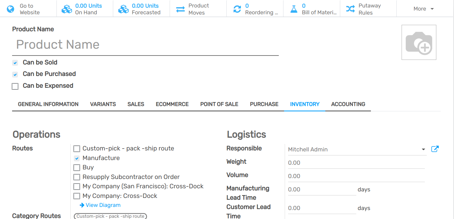Image resolution: width=454 pixels, height=219 pixels.
Task: Open Responsible user external link icon
Action: pyautogui.click(x=435, y=149)
